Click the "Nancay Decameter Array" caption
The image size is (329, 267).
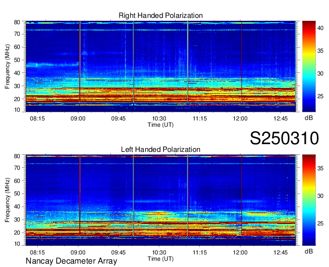point(71,261)
